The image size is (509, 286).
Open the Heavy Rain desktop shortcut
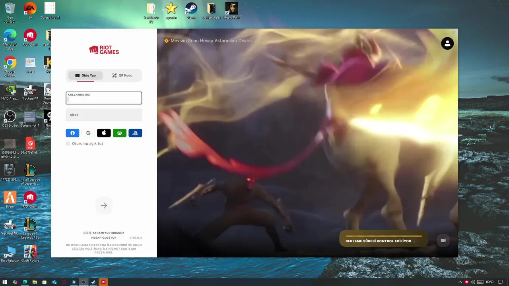point(231,11)
